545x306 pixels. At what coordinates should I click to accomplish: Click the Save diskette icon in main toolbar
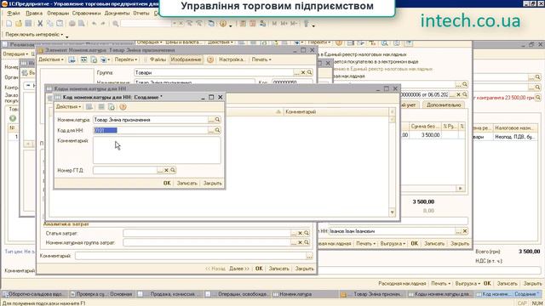pyautogui.click(x=28, y=24)
